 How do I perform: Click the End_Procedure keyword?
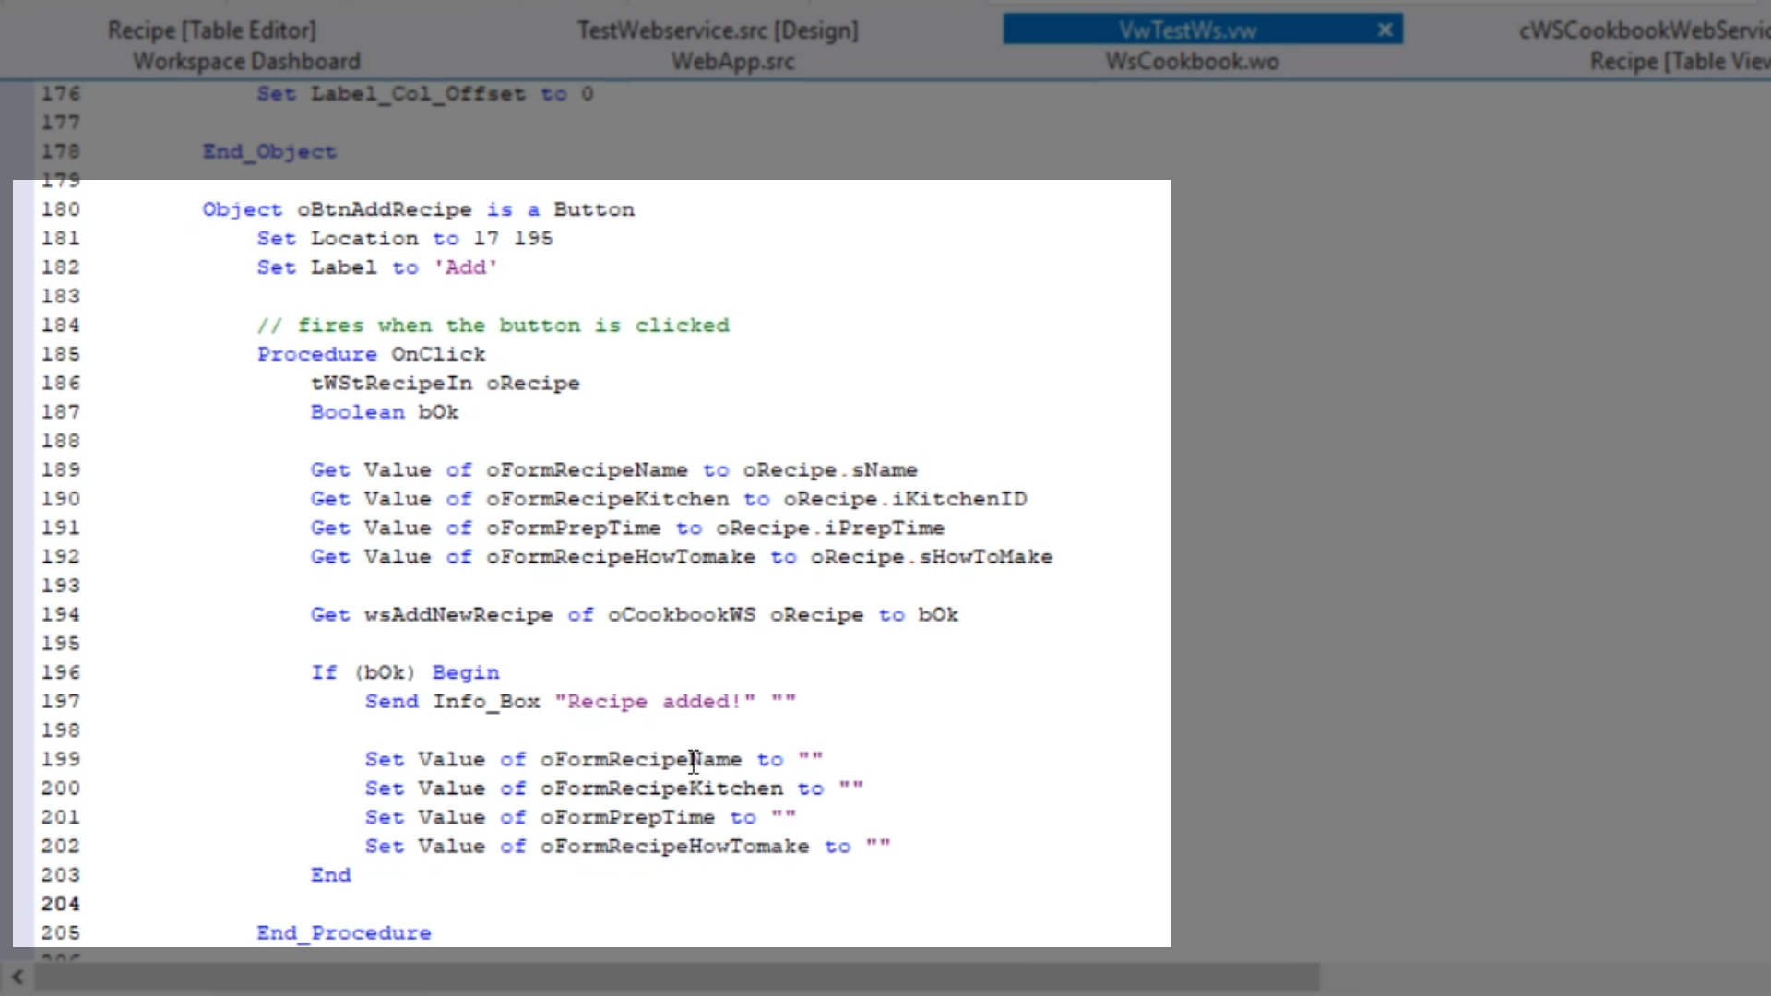(x=344, y=933)
